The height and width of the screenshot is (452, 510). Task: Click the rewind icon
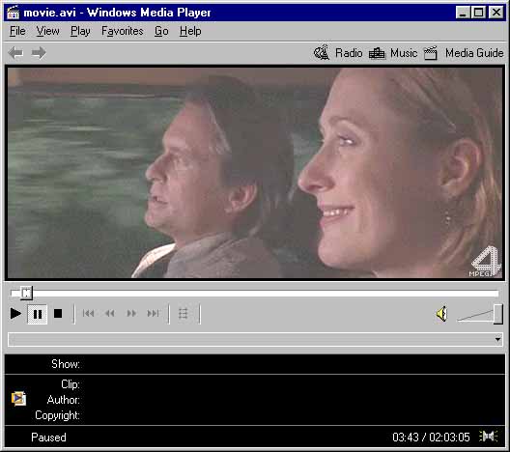pyautogui.click(x=110, y=314)
